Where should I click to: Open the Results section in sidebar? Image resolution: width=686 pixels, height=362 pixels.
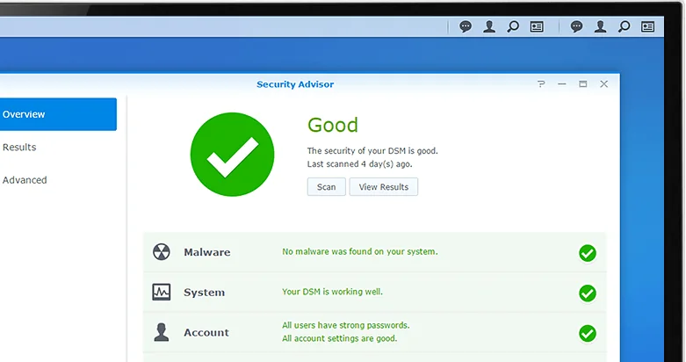pos(19,148)
